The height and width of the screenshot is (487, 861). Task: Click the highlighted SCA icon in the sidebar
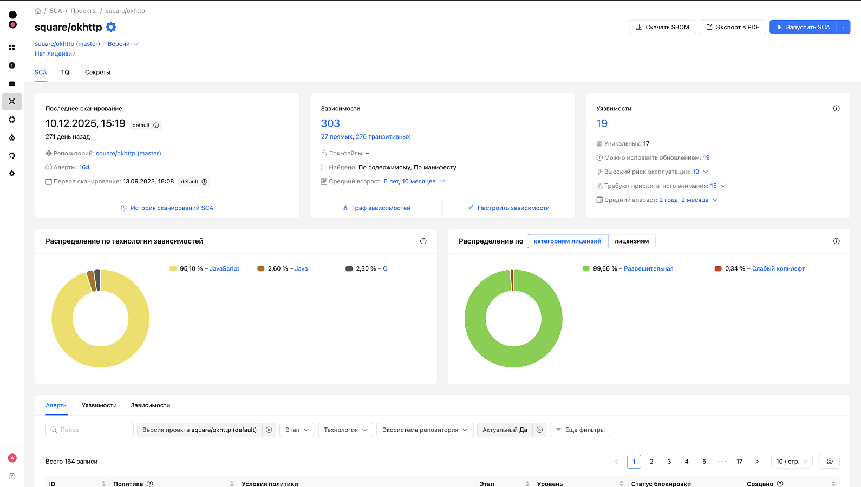pyautogui.click(x=12, y=102)
